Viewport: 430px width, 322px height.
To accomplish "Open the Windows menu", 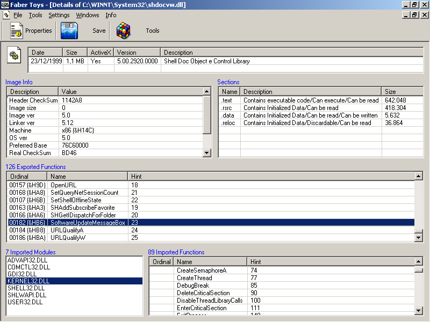I will tap(88, 15).
